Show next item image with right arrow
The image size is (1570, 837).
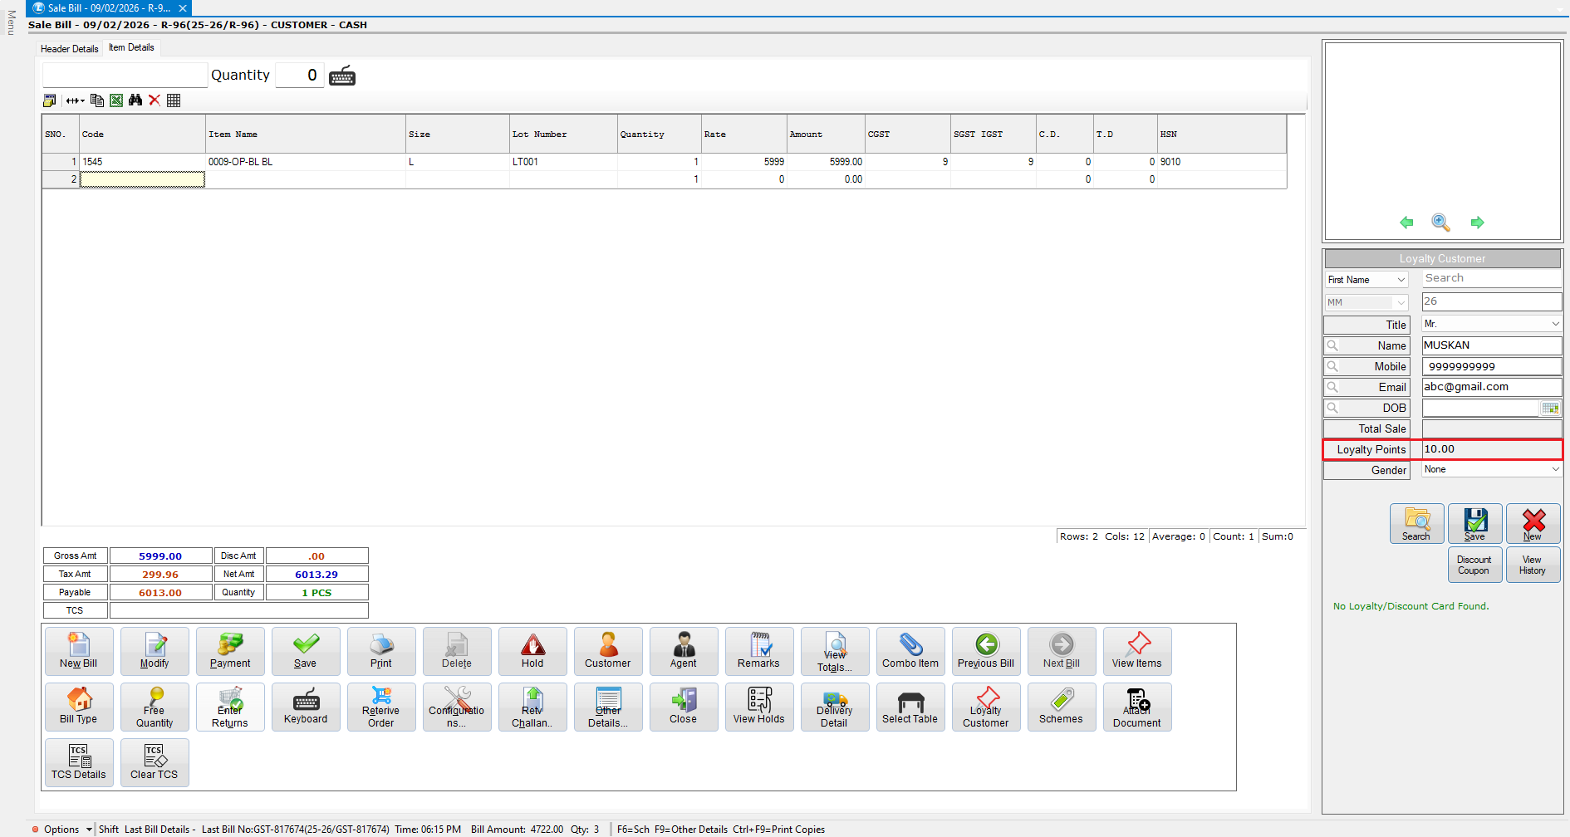click(1477, 223)
